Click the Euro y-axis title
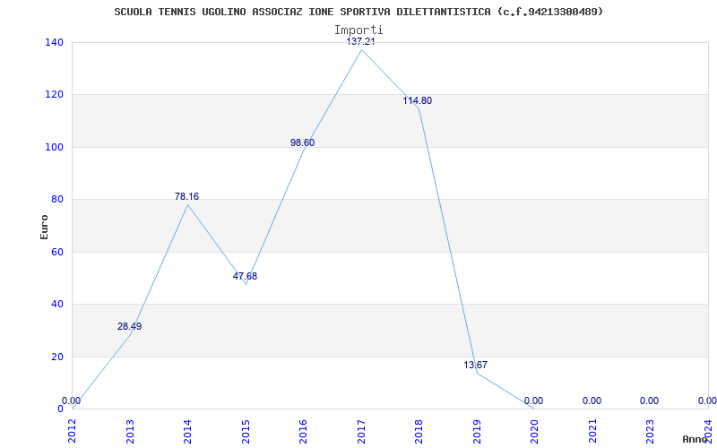717x448 pixels. [x=44, y=227]
